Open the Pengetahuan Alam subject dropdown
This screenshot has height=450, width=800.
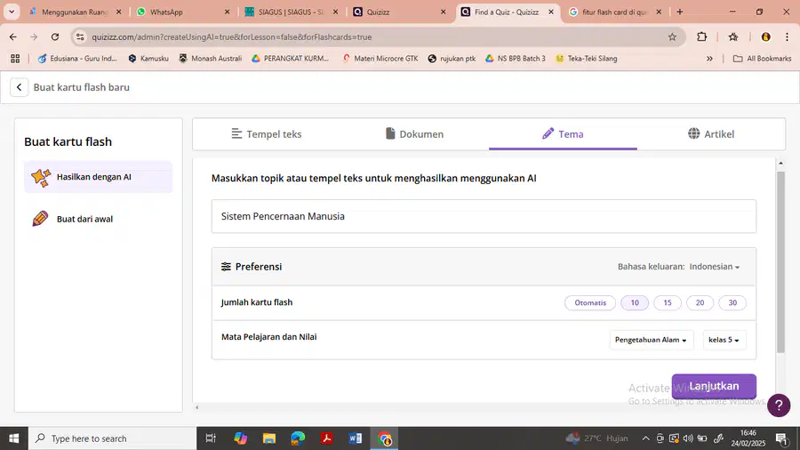[x=651, y=340]
